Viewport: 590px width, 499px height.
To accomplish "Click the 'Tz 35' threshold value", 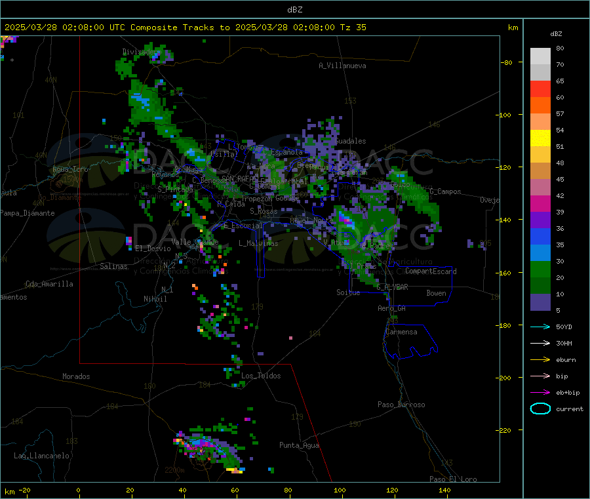I will pyautogui.click(x=353, y=28).
